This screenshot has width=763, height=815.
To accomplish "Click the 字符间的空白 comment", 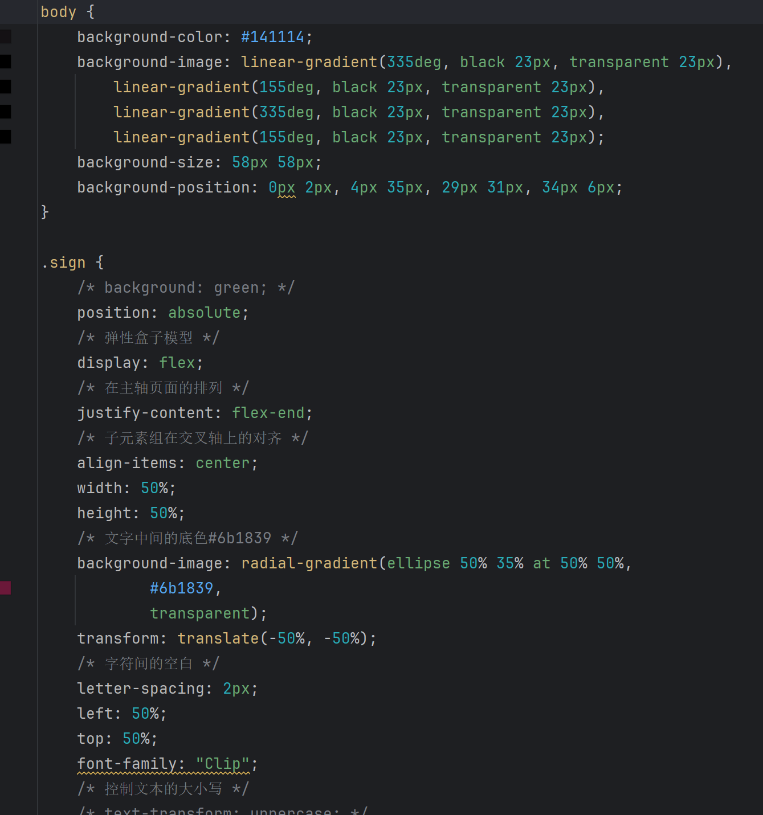I will point(148,664).
